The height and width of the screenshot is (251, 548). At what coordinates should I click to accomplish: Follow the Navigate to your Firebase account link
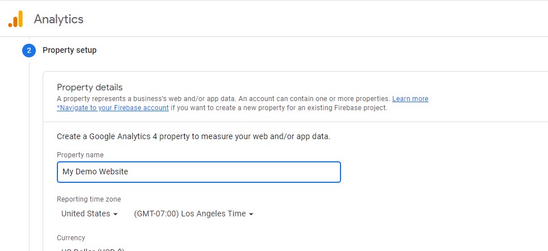113,108
